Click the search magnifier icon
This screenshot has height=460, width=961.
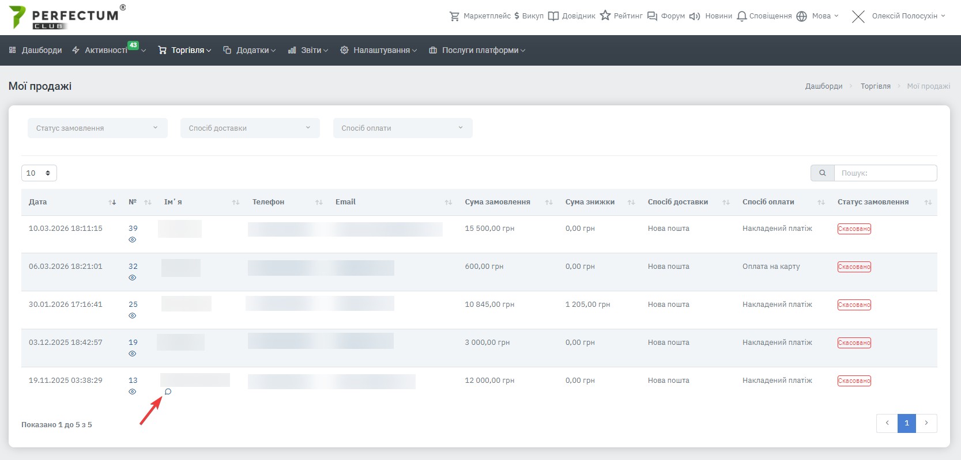click(822, 173)
